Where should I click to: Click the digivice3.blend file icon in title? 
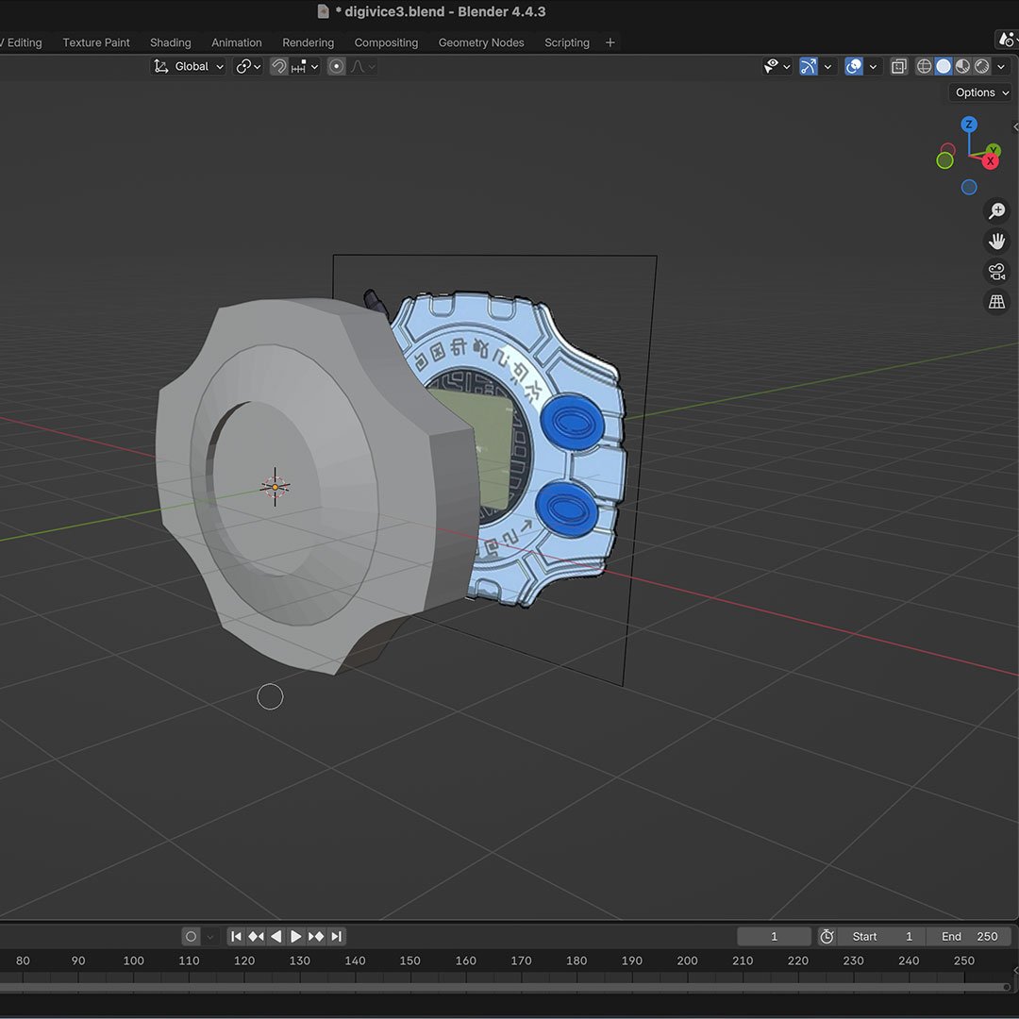click(323, 11)
